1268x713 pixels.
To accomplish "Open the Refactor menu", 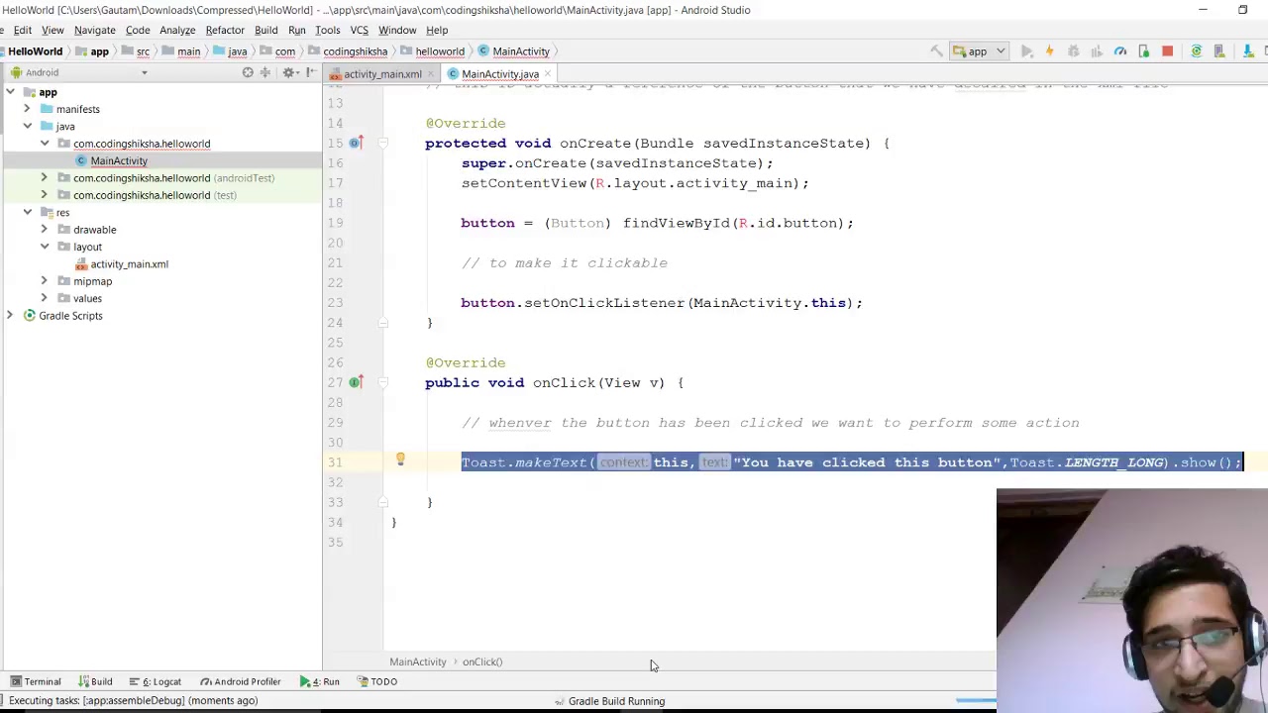I will pyautogui.click(x=225, y=30).
